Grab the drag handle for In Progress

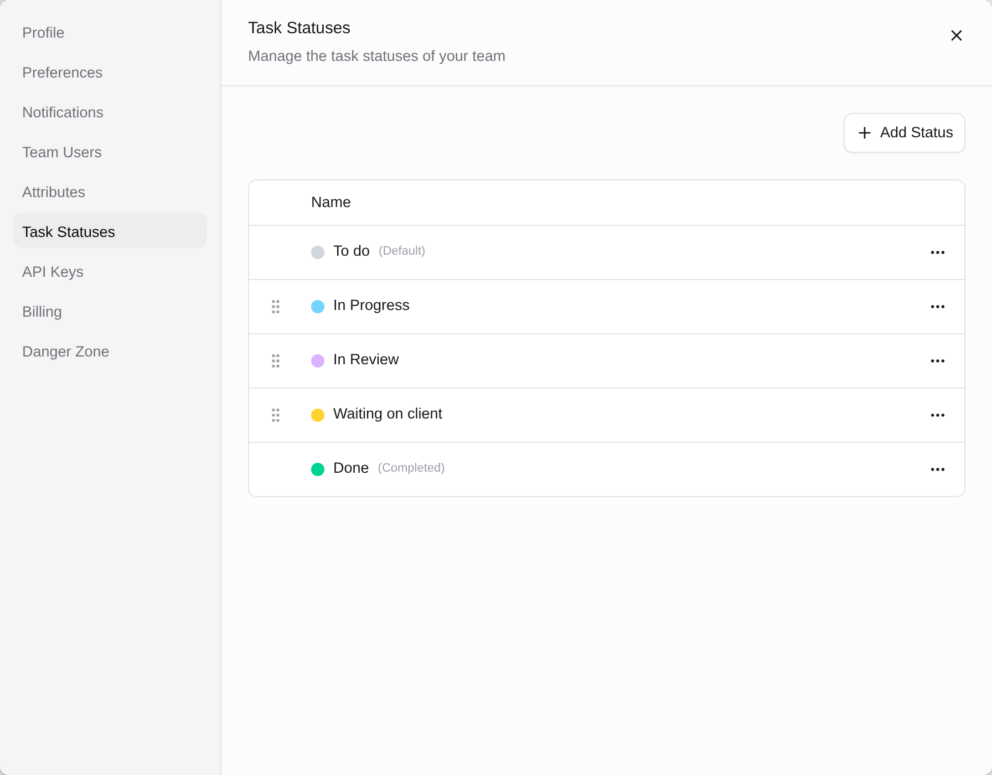(276, 307)
